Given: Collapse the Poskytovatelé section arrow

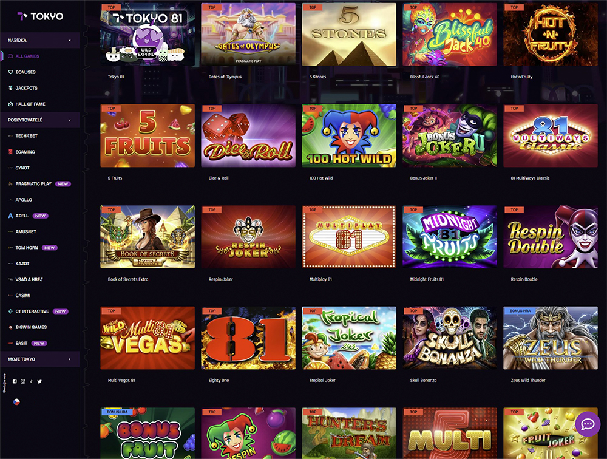Looking at the screenshot, I should click(x=70, y=120).
